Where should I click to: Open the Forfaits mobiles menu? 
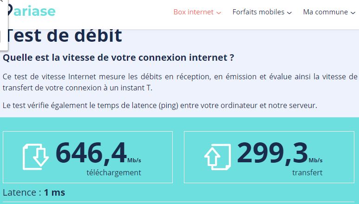[258, 12]
